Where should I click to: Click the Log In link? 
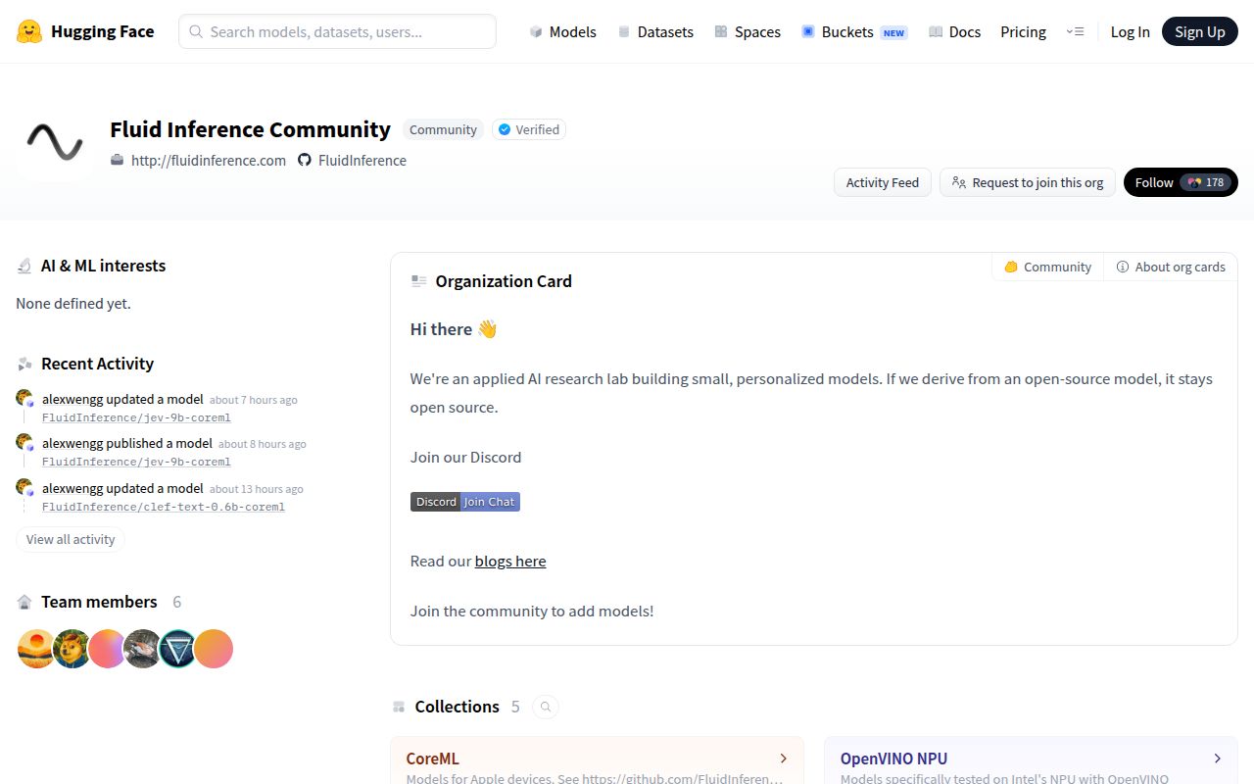(1130, 31)
